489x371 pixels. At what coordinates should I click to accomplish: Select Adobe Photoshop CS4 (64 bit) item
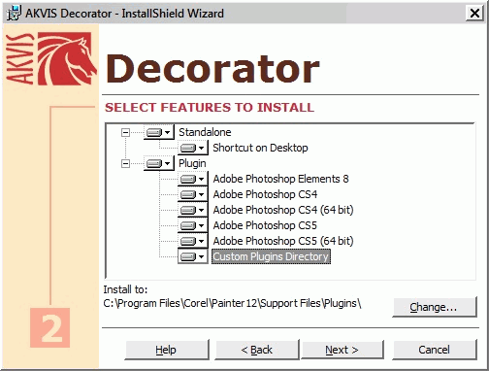[x=283, y=210]
